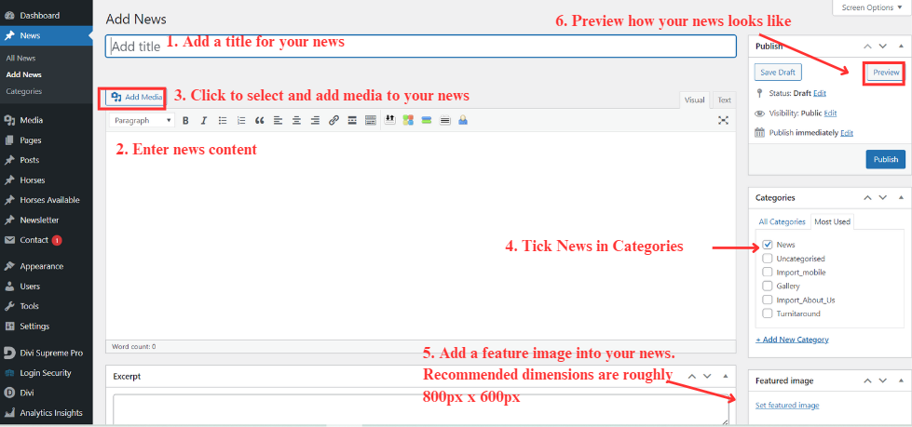Insert a bulleted list
The height and width of the screenshot is (427, 912).
pos(222,121)
